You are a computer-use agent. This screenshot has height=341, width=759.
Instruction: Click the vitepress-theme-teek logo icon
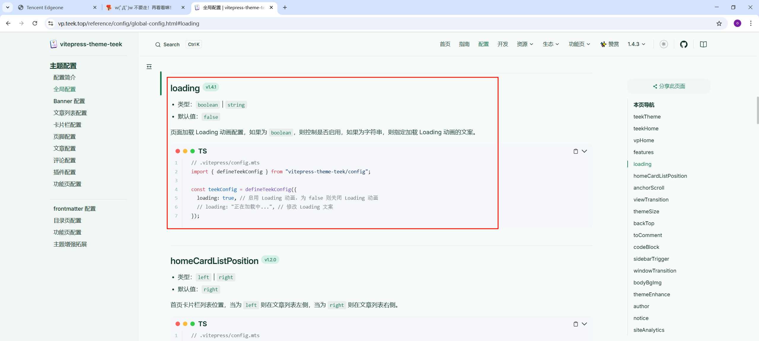click(53, 44)
